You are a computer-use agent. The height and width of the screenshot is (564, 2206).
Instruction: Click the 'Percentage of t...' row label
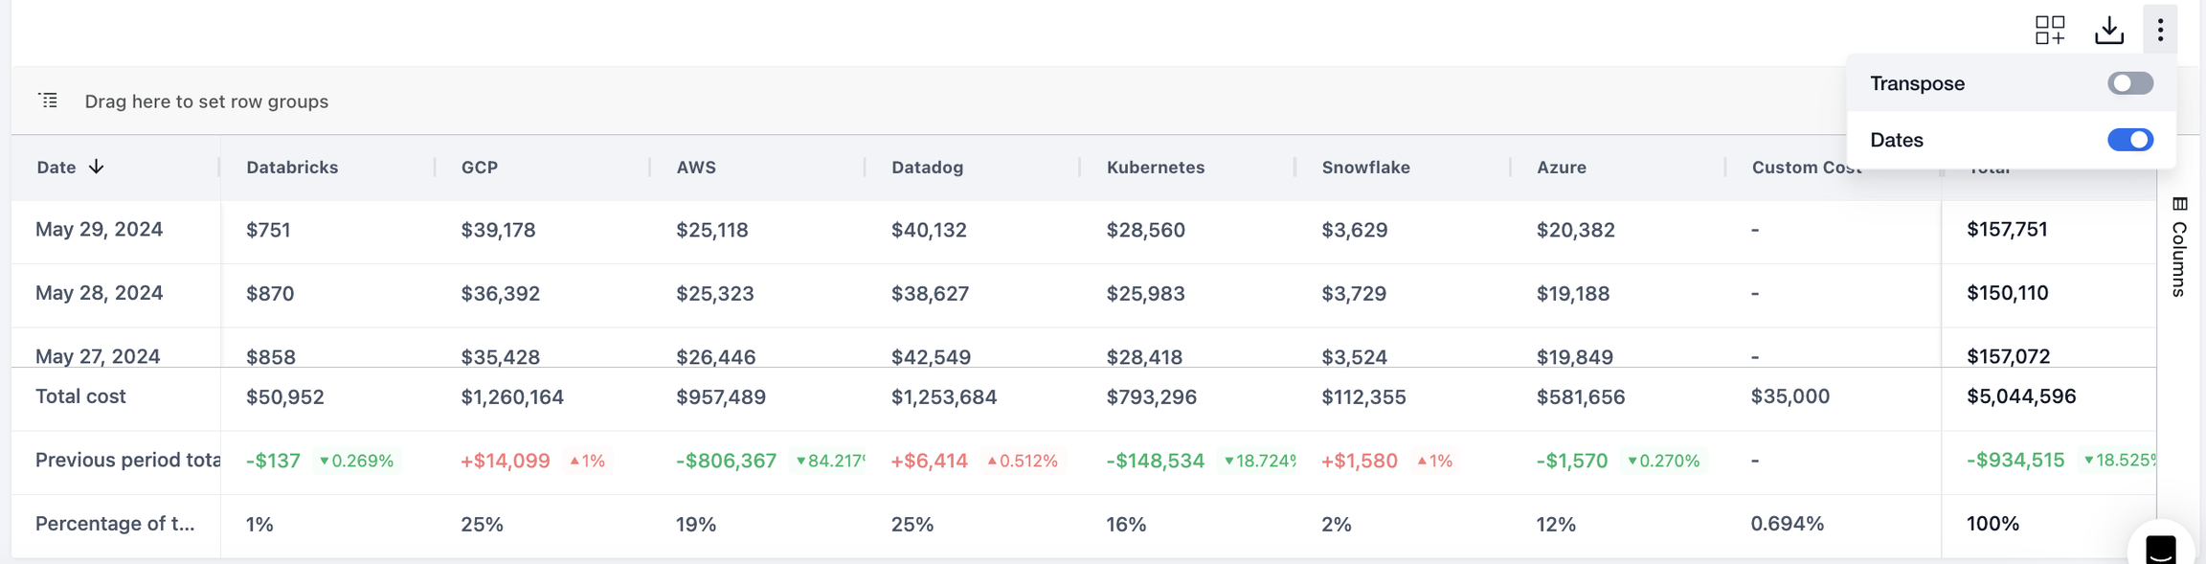click(x=115, y=524)
